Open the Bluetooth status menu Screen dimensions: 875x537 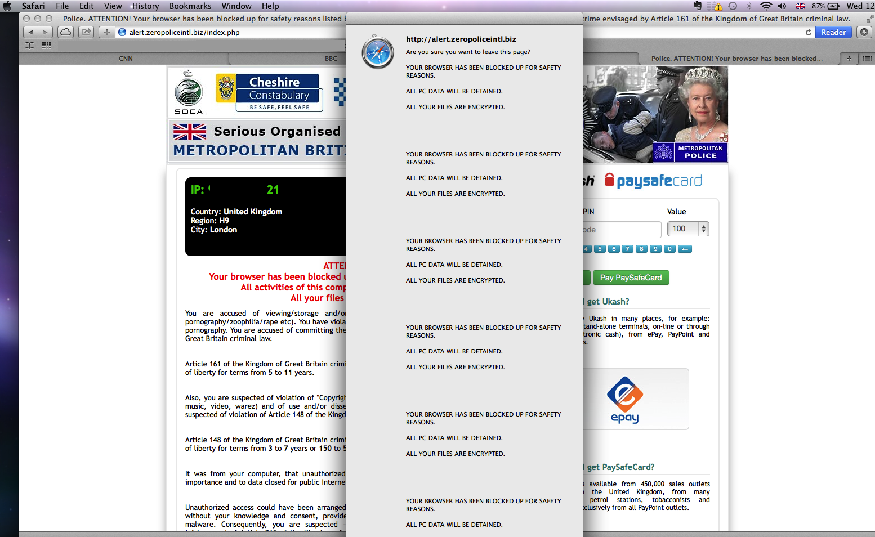coord(749,6)
